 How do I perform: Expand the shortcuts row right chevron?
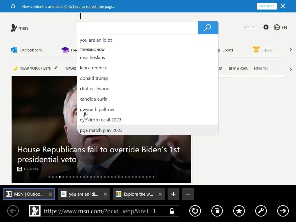pos(291,50)
